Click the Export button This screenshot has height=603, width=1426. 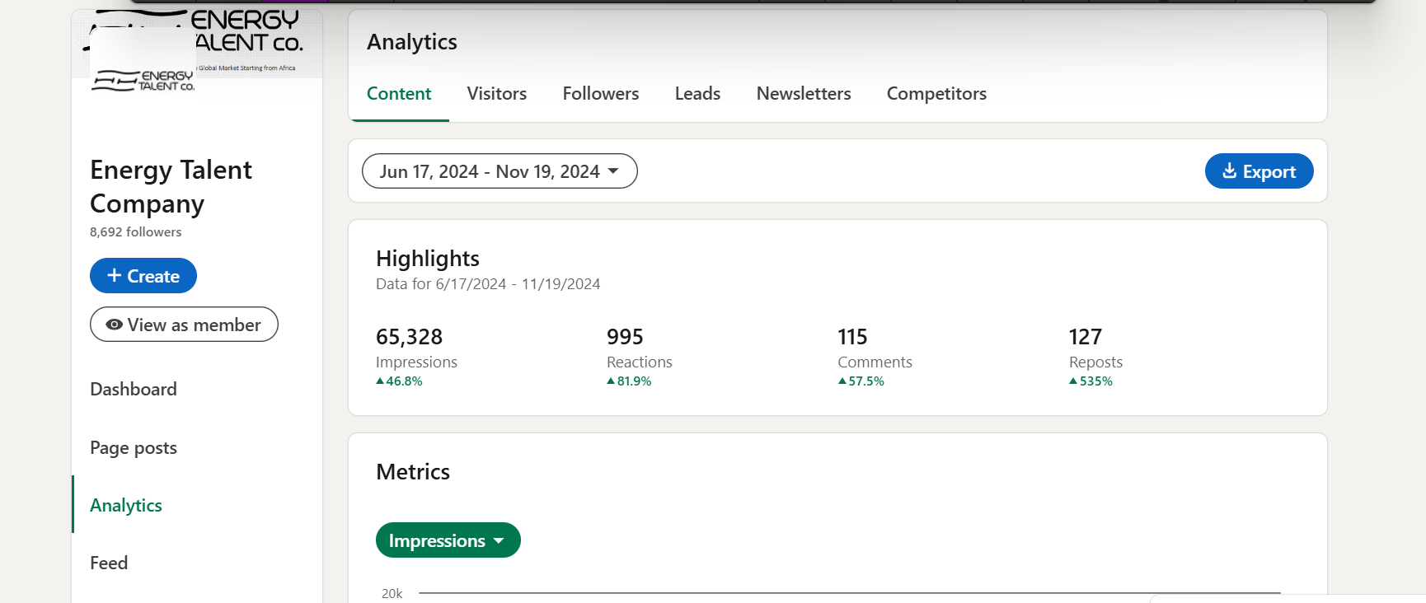pos(1259,171)
